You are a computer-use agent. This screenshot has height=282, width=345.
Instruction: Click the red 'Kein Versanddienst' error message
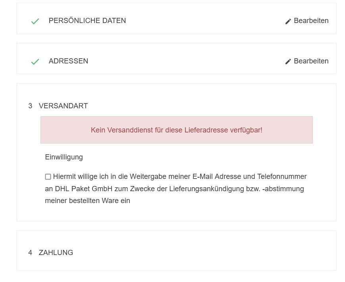click(x=176, y=130)
